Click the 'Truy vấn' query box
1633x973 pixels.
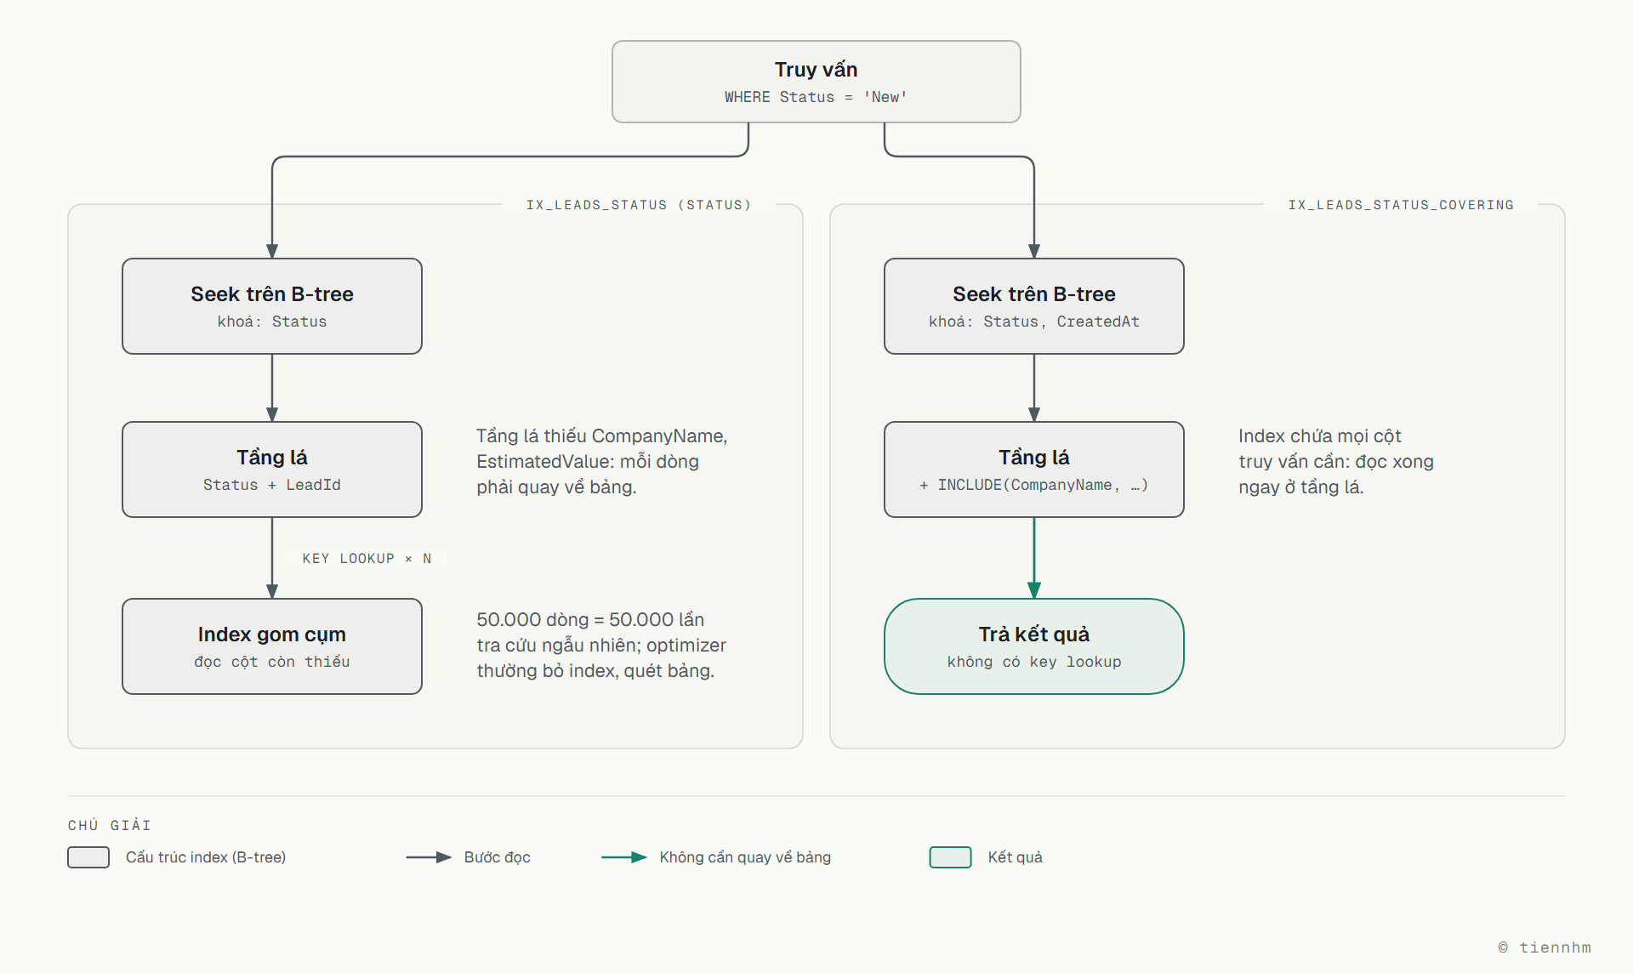click(816, 82)
